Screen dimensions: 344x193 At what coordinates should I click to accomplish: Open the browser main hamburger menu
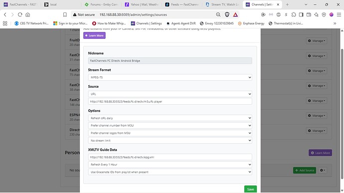point(339,14)
